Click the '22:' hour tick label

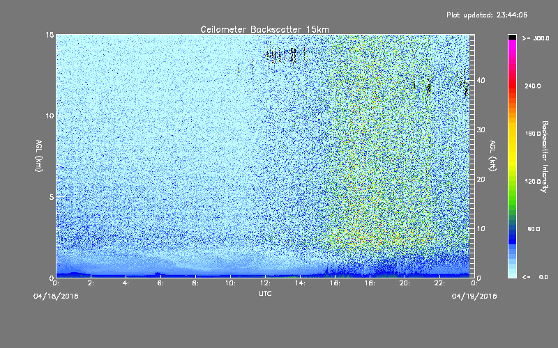[440, 283]
